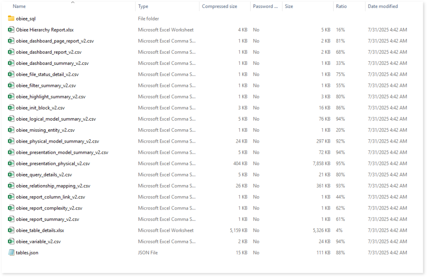Select file name obiee_report_column_link_v2.csv
427x277 pixels.
tap(50, 197)
